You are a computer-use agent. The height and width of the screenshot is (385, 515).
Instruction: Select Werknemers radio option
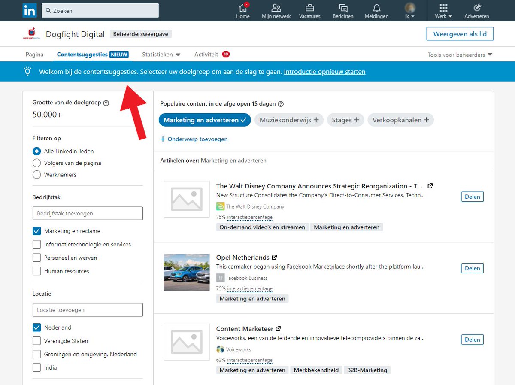pyautogui.click(x=37, y=175)
